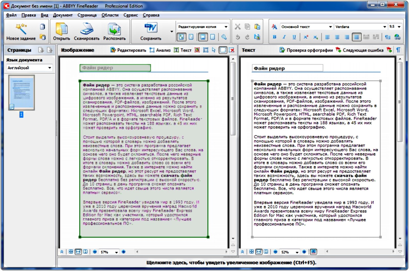
Task: Click the Редактировать image button
Action: click(128, 50)
